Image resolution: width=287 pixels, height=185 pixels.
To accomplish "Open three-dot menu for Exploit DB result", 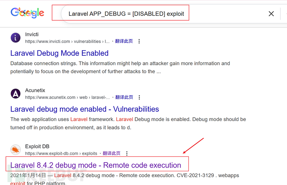I will (x=127, y=153).
